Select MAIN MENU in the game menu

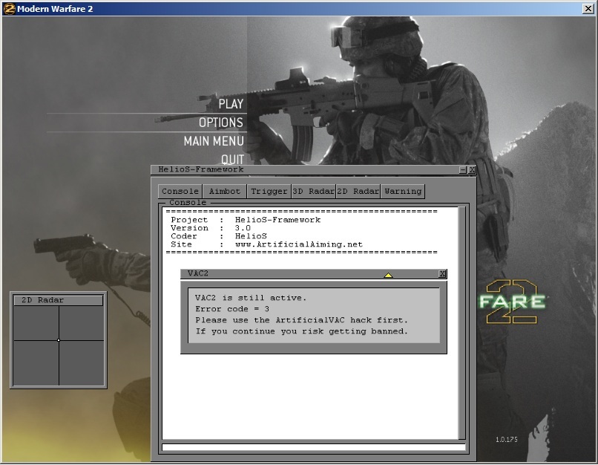(x=214, y=141)
